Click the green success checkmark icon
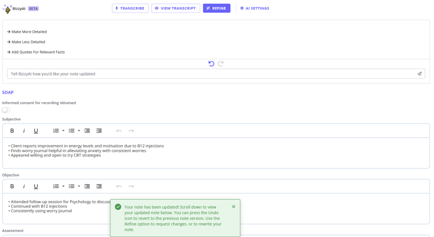Screen dimensions: 434x237 click(x=118, y=207)
